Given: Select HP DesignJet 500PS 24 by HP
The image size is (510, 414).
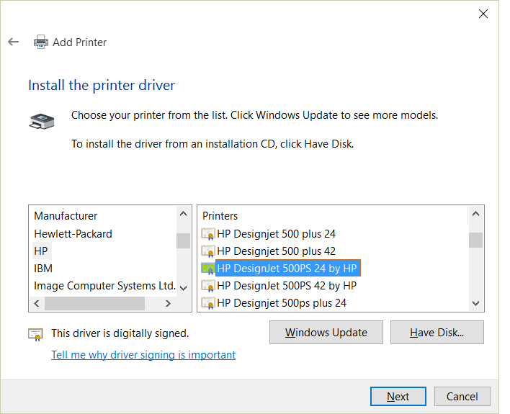Looking at the screenshot, I should [287, 269].
